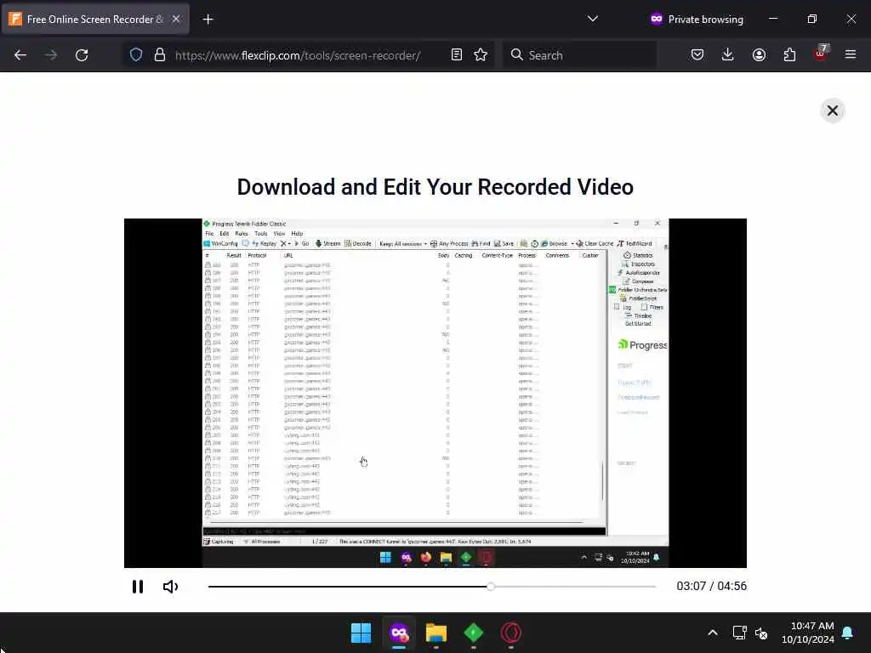Open the uBlock Origin extension icon
Image resolution: width=871 pixels, height=653 pixels.
click(x=821, y=54)
